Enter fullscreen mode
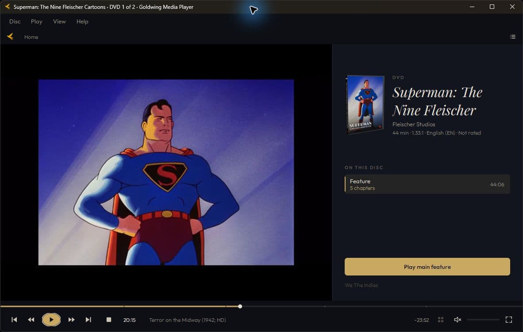This screenshot has height=332, width=523. [x=509, y=320]
